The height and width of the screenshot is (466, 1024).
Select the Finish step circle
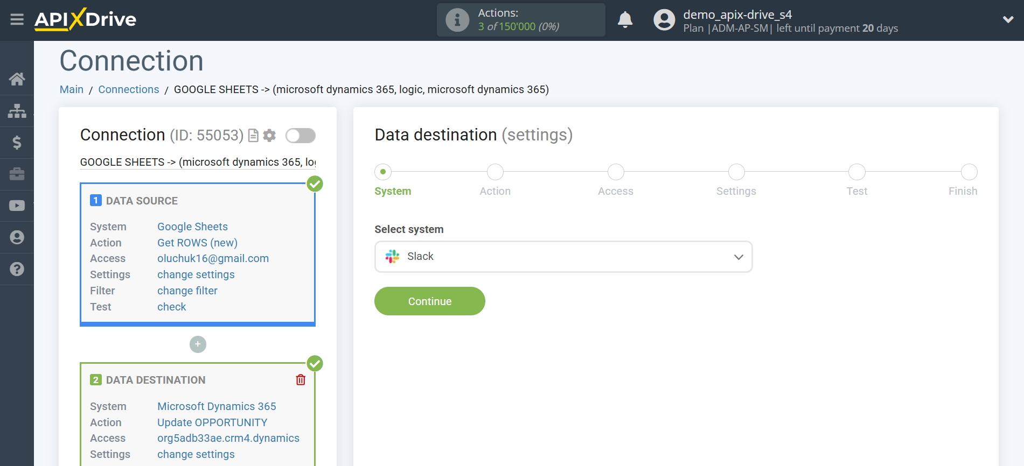(969, 172)
